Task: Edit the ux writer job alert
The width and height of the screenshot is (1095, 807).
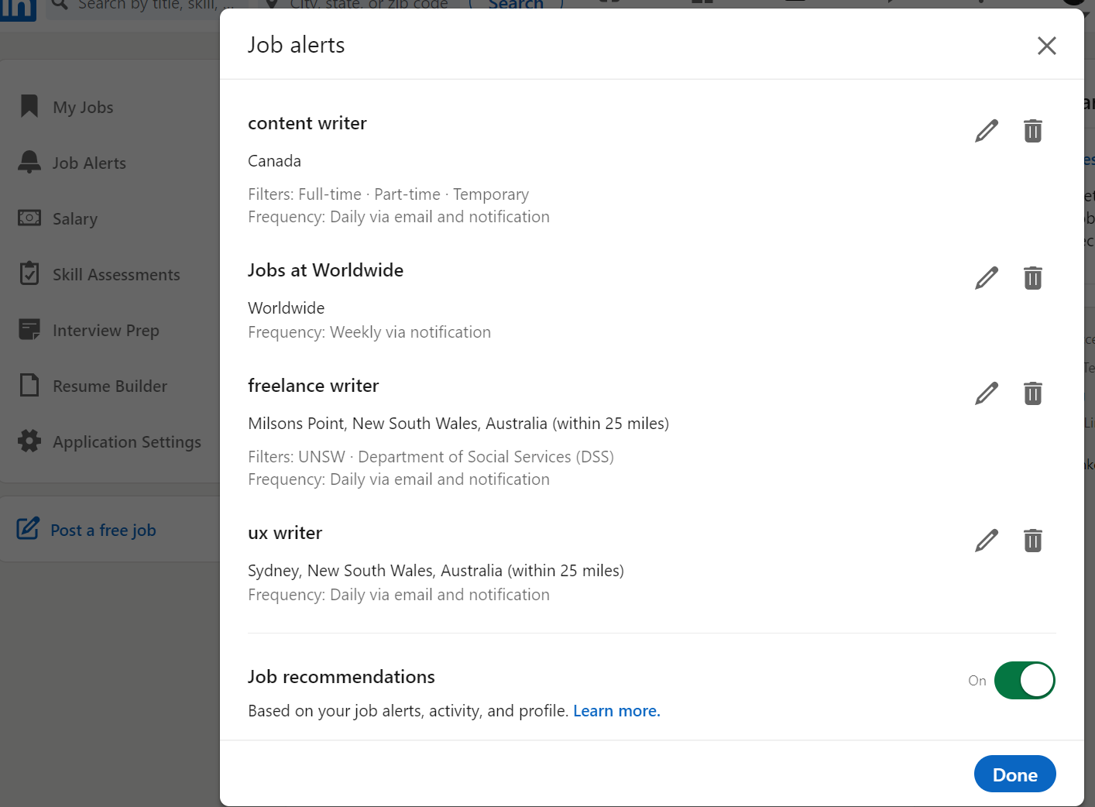Action: click(986, 541)
